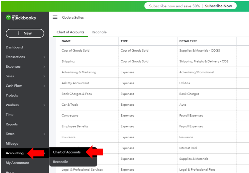Viewport: 249px width, 173px height.
Task: Click the Bank Charges detail type
Action: pyautogui.click(x=189, y=94)
